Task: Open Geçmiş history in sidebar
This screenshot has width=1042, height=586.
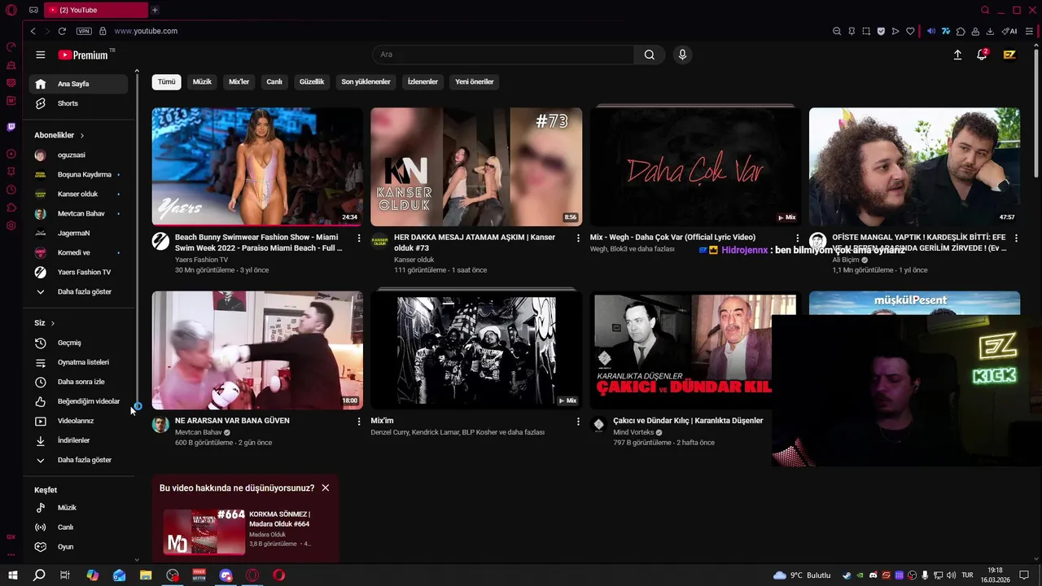Action: tap(78, 343)
